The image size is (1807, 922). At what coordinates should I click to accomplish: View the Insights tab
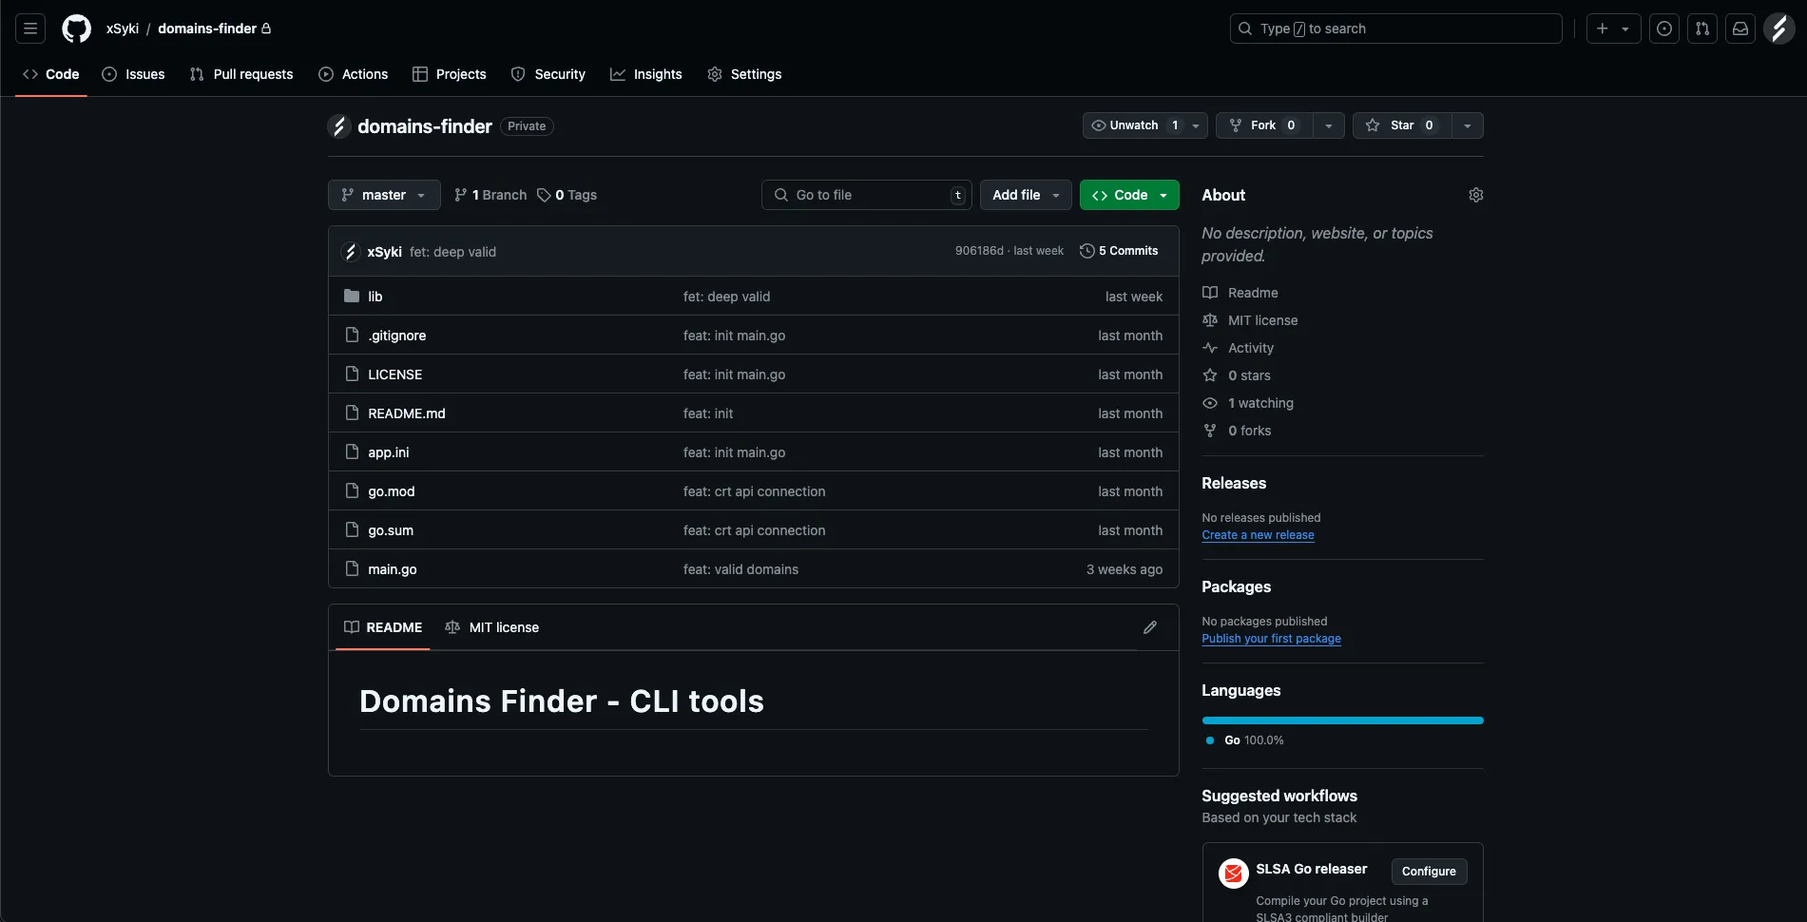[x=646, y=74]
